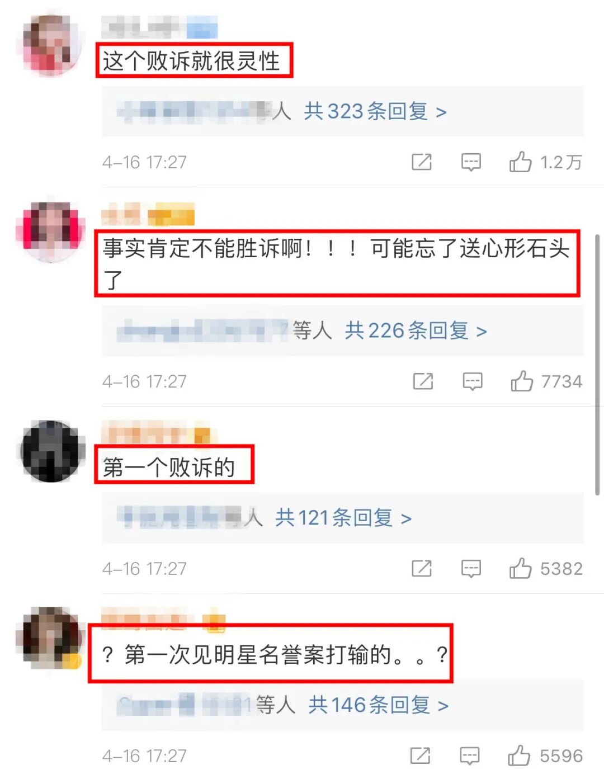This screenshot has width=604, height=779.
Task: Like the comment with 1.2万 likes
Action: [520, 162]
